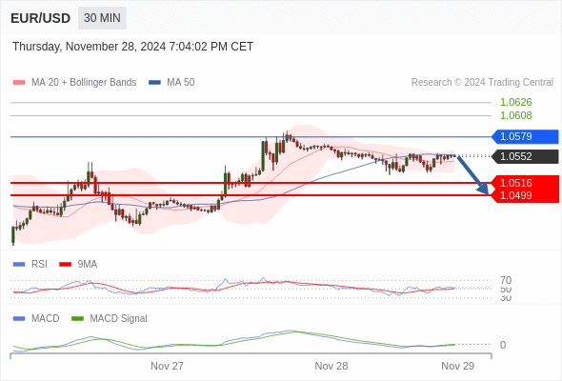Toggle the MACD Signal legend label
The width and height of the screenshot is (562, 381).
pyautogui.click(x=118, y=319)
